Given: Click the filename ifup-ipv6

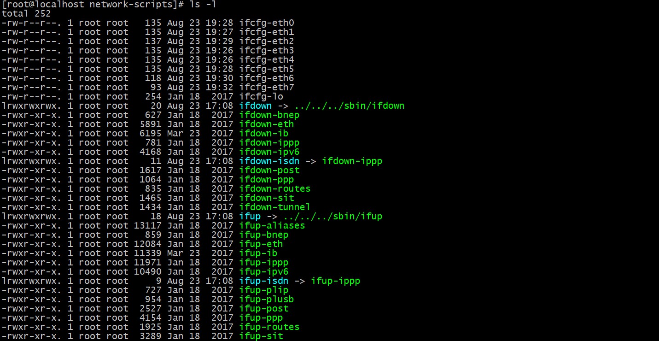Looking at the screenshot, I should 264,272.
